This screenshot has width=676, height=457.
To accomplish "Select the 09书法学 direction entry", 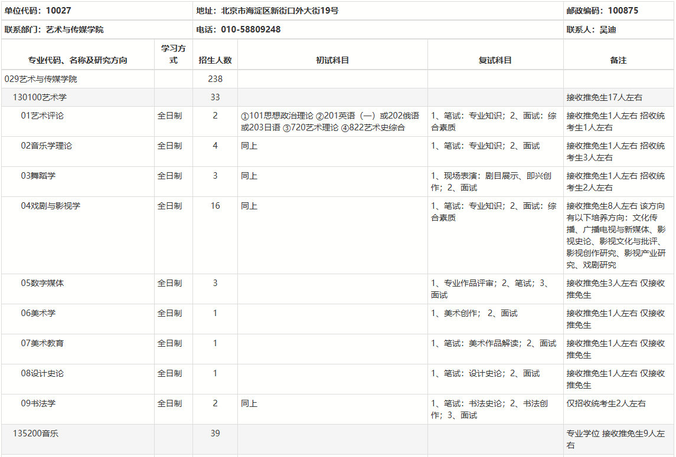I will 38,403.
